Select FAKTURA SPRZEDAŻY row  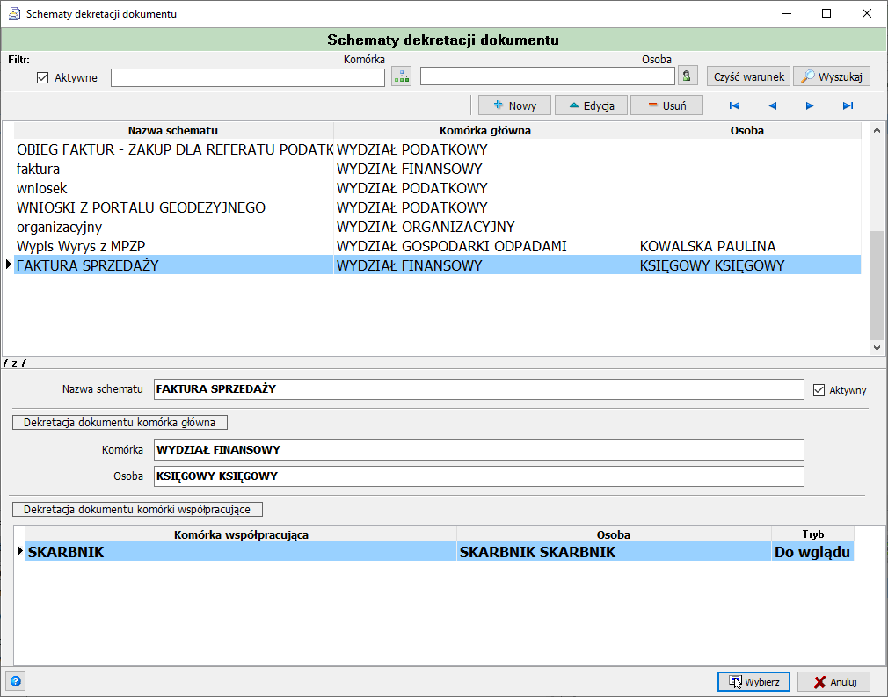pos(437,265)
